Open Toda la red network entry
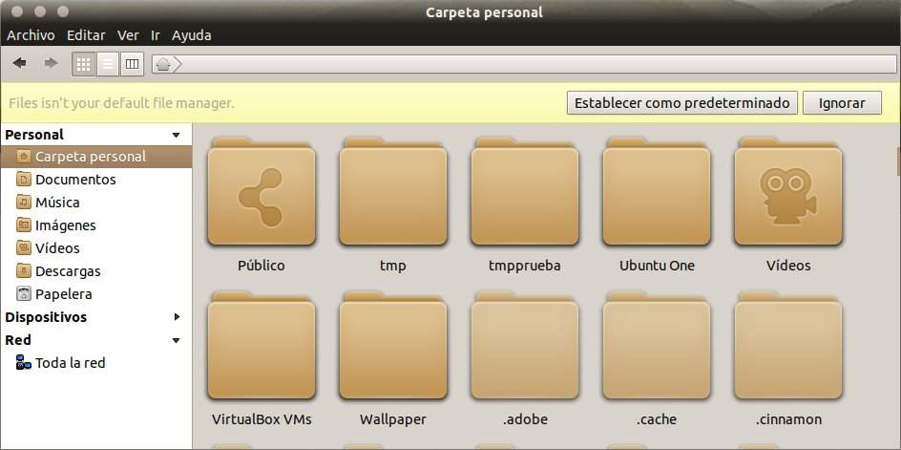This screenshot has width=901, height=450. pos(96,363)
